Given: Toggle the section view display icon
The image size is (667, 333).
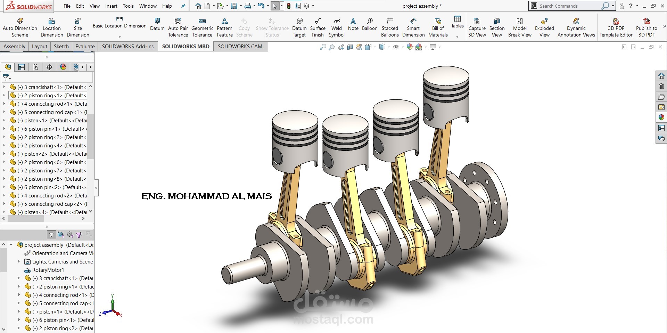Looking at the screenshot, I should pyautogui.click(x=350, y=47).
